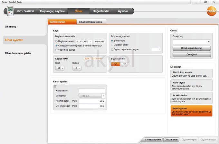Viewport: 219px width, 144px height.
Task: Click Cihazdan yükle button
Action: point(153,140)
